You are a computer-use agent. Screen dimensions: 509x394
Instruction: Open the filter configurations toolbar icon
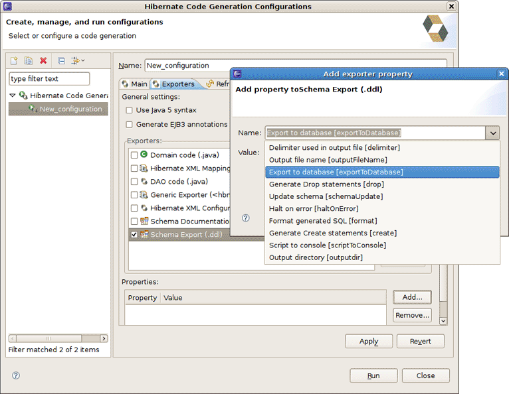point(77,60)
